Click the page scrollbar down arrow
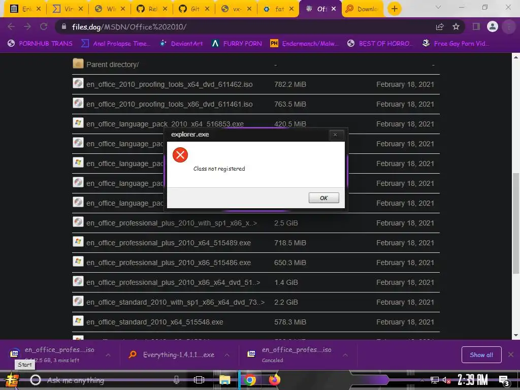This screenshot has width=520, height=390. point(516,335)
